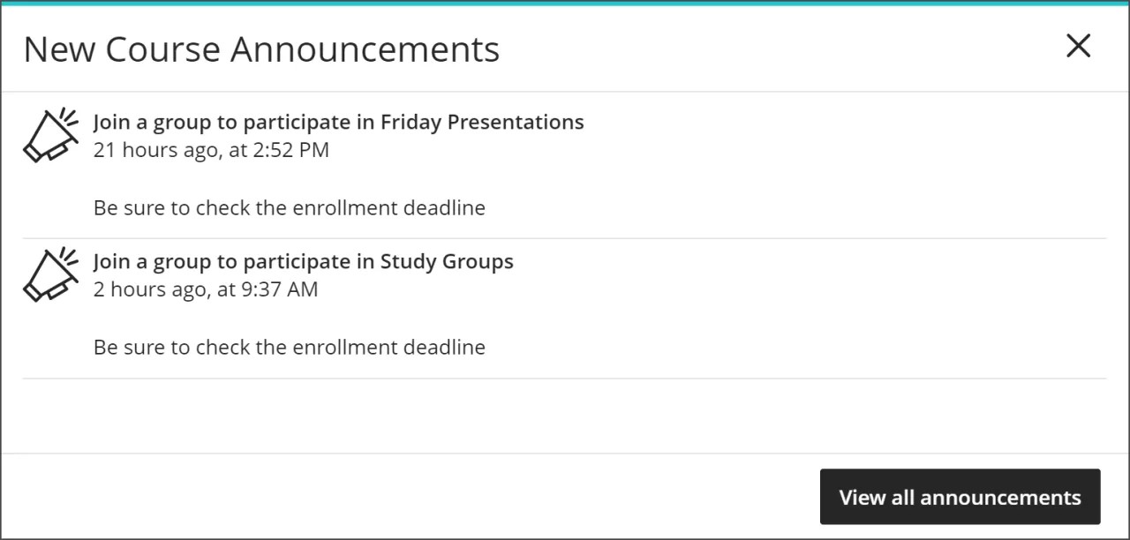Click the teal bar at the top of the dialog
Screen dimensions: 1130x540
[565, 3]
